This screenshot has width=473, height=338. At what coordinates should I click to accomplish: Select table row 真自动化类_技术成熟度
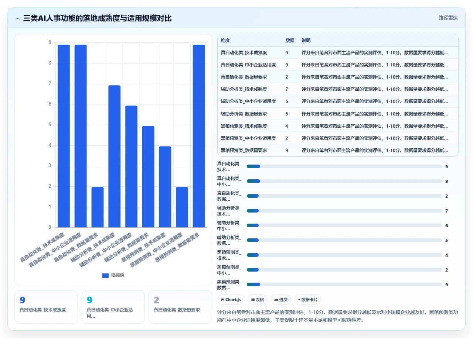338,52
